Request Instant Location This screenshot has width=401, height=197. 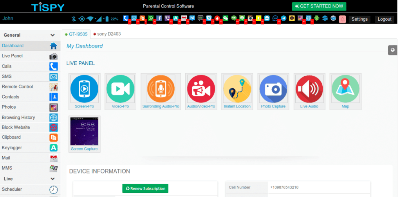click(237, 91)
